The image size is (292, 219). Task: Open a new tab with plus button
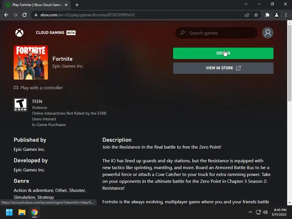click(x=77, y=5)
